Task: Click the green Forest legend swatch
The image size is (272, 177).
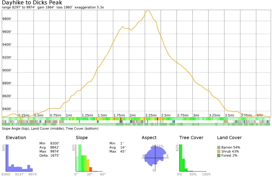Action: (219, 155)
